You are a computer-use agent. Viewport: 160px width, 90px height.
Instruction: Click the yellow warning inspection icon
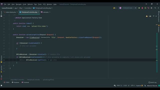point(147,16)
